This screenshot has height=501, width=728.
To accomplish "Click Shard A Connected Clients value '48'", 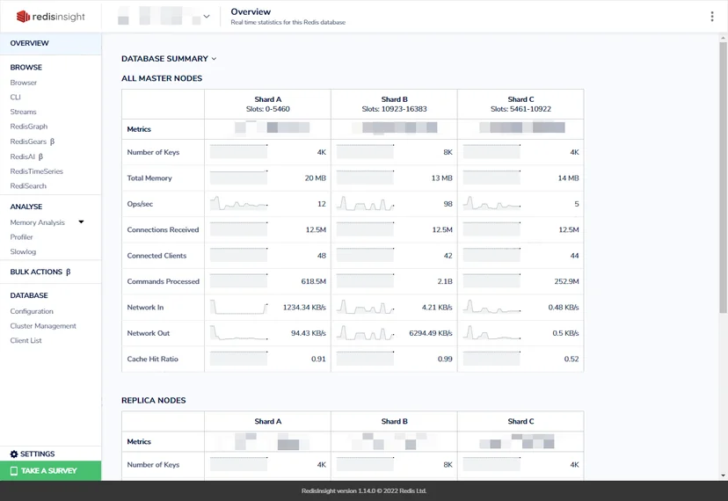I will pyautogui.click(x=322, y=256).
